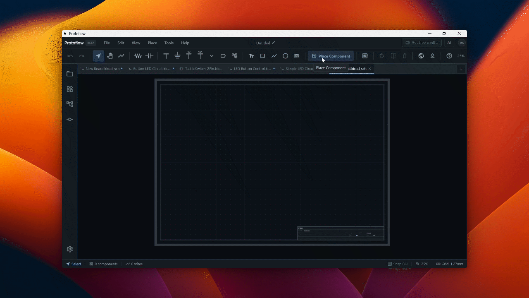Open the components library sidebar icon
This screenshot has width=529, height=298.
click(x=70, y=89)
